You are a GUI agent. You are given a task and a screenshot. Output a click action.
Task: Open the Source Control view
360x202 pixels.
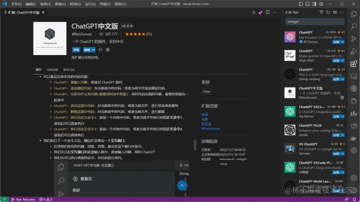354,39
